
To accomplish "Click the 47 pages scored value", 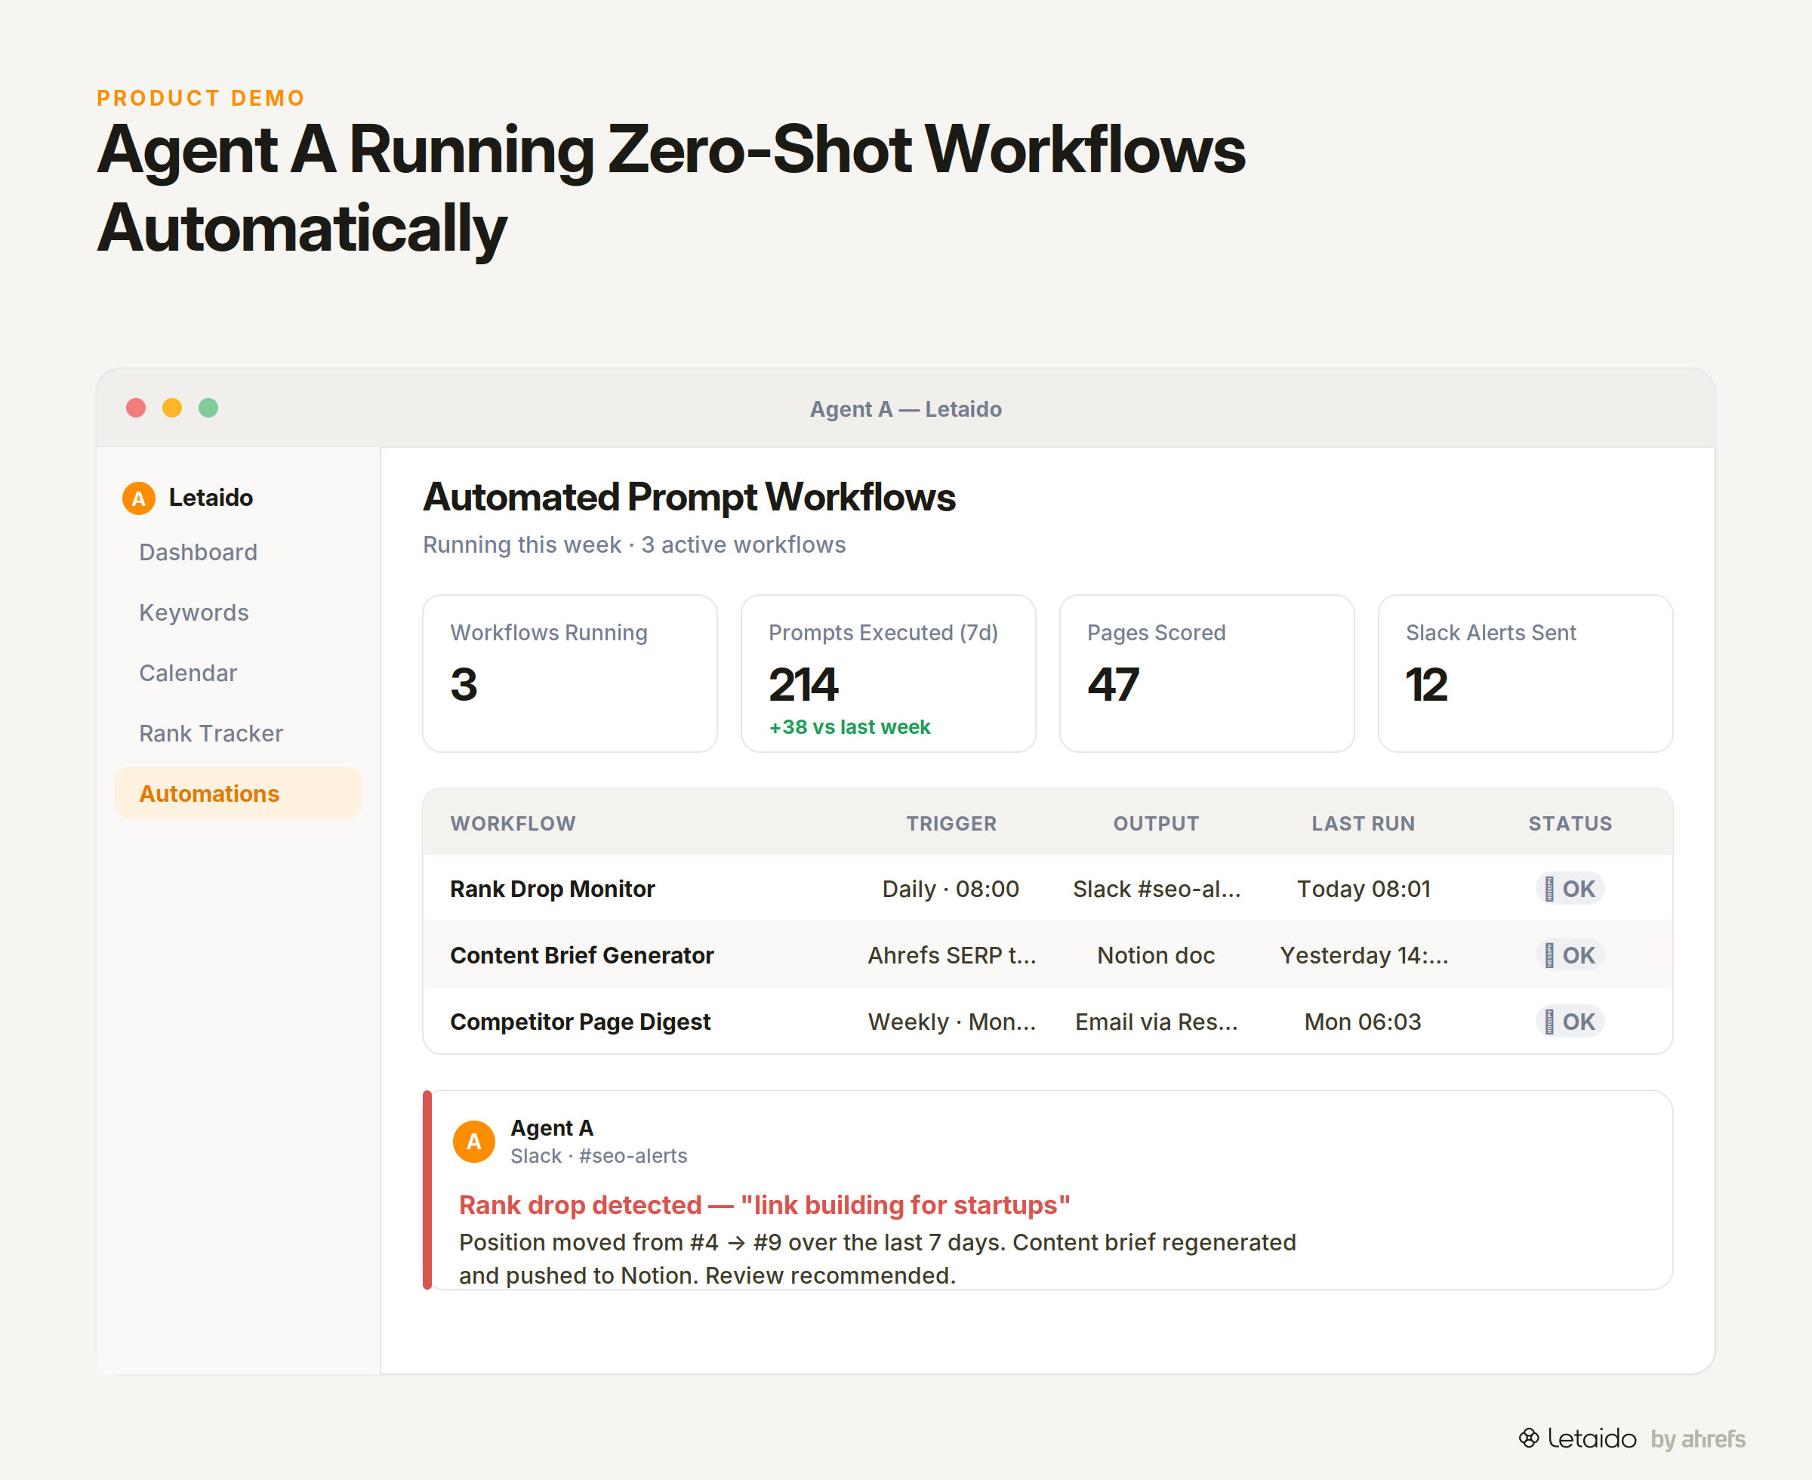I will (1112, 685).
